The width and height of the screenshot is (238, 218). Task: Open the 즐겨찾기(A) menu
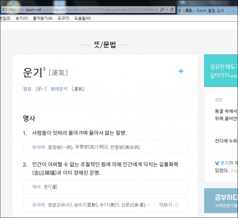coord(42,18)
